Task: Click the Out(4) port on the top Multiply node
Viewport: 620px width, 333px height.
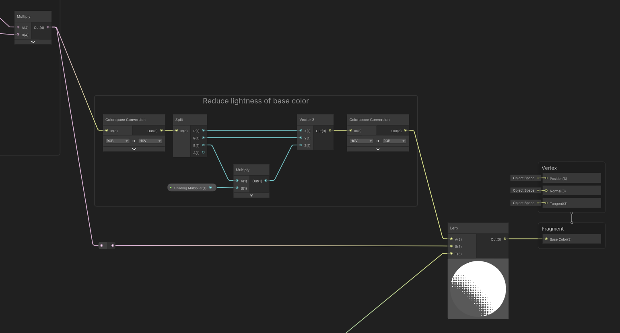Action: 48,27
